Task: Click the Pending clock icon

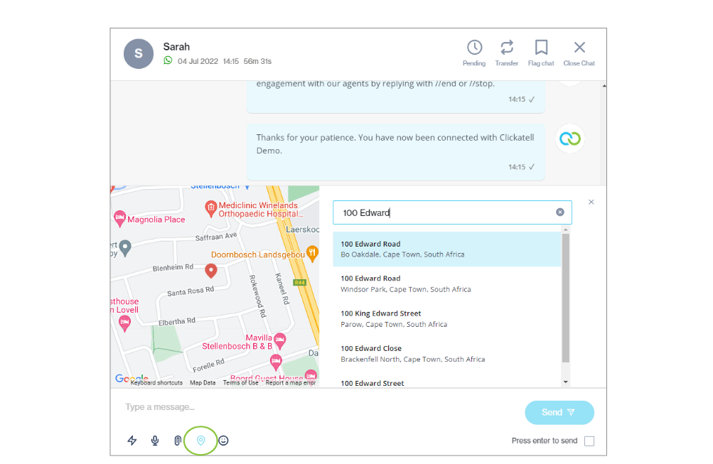Action: [x=474, y=48]
